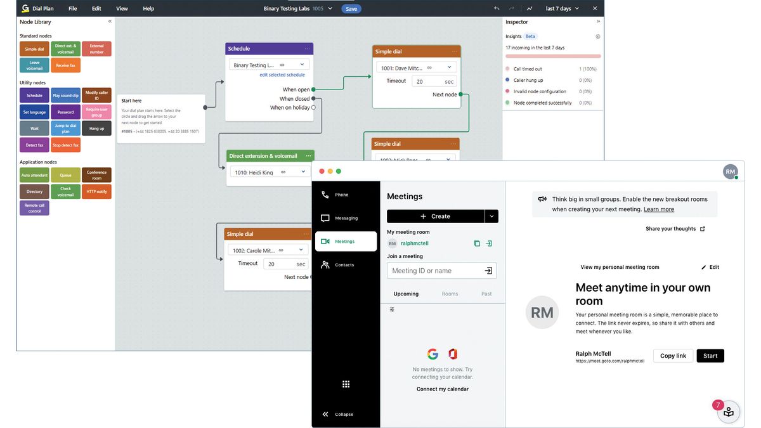Viewport: 761px width, 428px height.
Task: Copy the ralphmctell meeting room link icon
Action: [477, 243]
